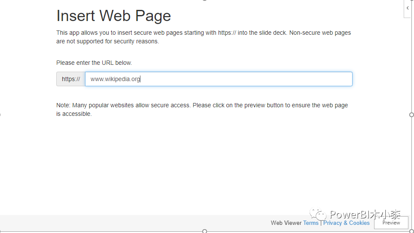
Task: Open the Privacy & Cookies link
Action: point(346,223)
